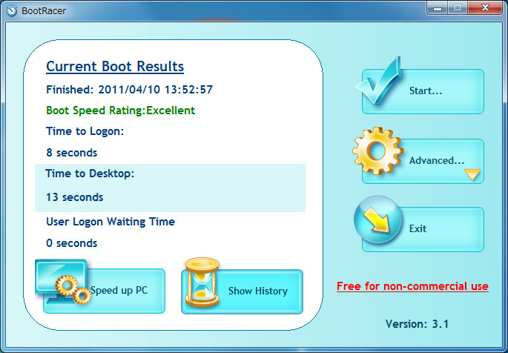Click the 13 seconds value
The width and height of the screenshot is (508, 353).
pyautogui.click(x=74, y=197)
